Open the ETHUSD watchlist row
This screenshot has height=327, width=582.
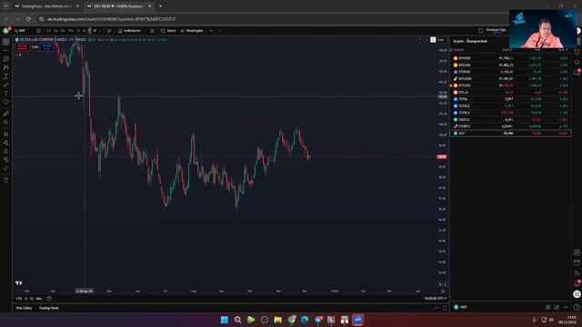click(510, 72)
